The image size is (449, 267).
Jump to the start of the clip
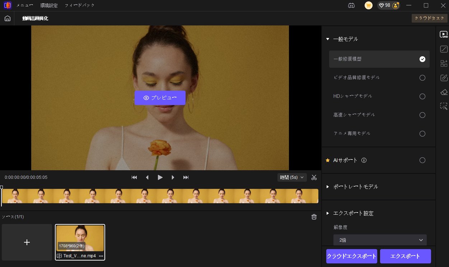[x=134, y=177]
